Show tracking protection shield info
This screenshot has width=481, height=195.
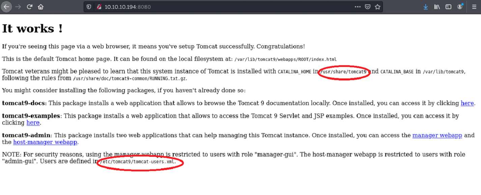pos(89,7)
